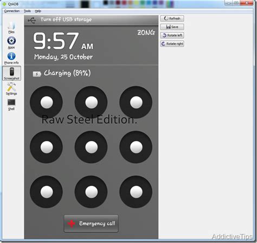Tap the Emergency call button
This screenshot has height=243, width=257.
coord(91,223)
